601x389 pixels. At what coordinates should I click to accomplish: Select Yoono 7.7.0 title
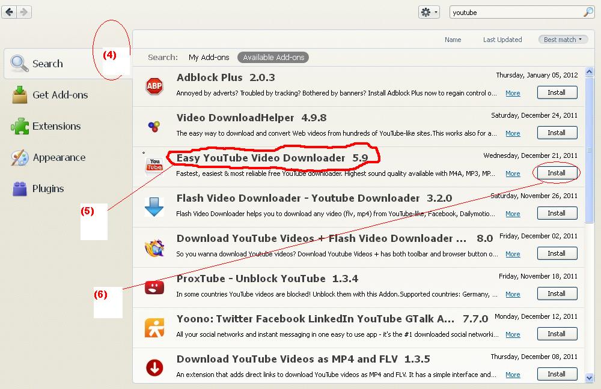click(332, 319)
